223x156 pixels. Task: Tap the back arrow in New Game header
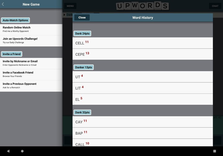pos(3,4)
